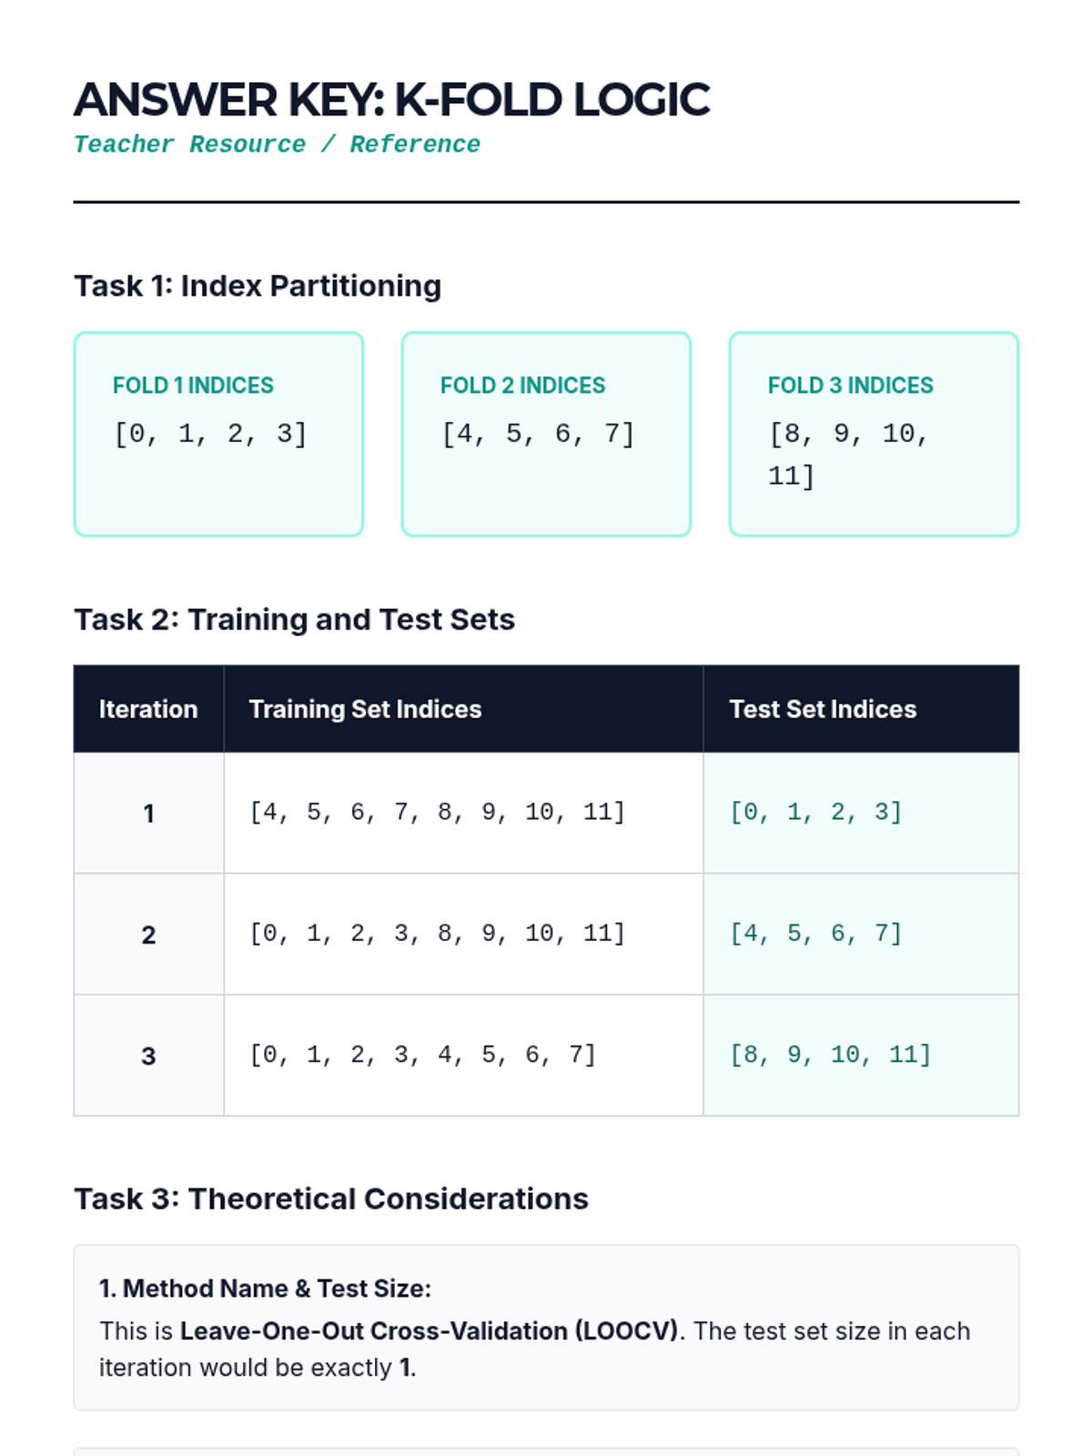Click the "Iteration" column header
Image resolution: width=1092 pixels, height=1456 pixels.
click(148, 709)
